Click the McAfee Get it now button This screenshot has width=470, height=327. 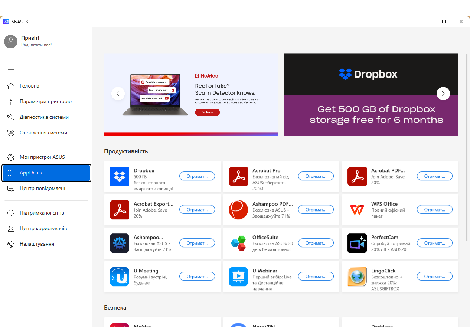(x=207, y=112)
